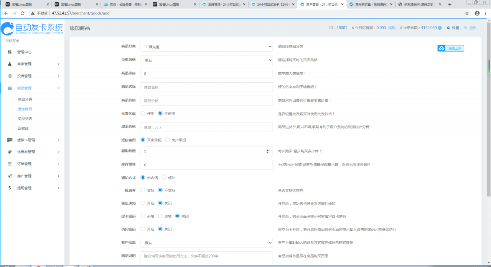Viewport: 491px width, 267px height.
Task: Turn on 售出通知 开启 radio
Action: pos(143,203)
